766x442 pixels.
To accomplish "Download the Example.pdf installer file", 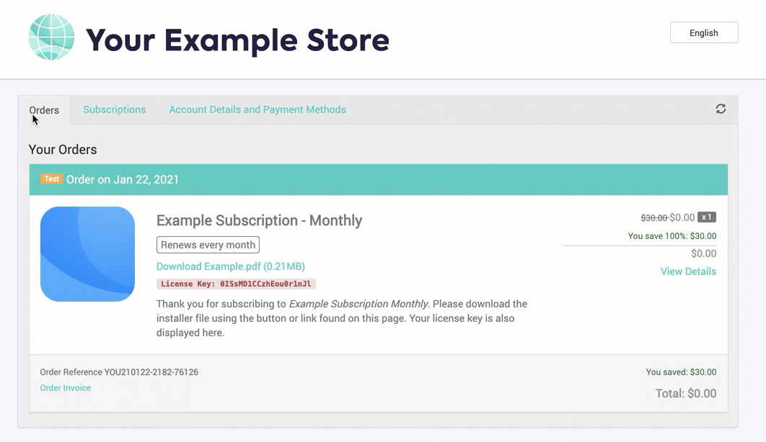I will 231,266.
